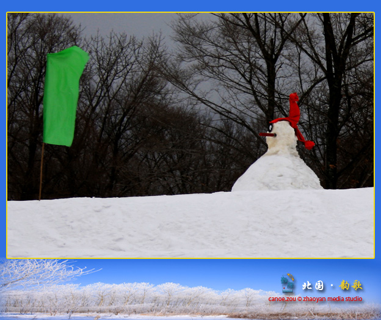Click the blue seal logo beside 北国
The height and width of the screenshot is (320, 381).
[288, 283]
